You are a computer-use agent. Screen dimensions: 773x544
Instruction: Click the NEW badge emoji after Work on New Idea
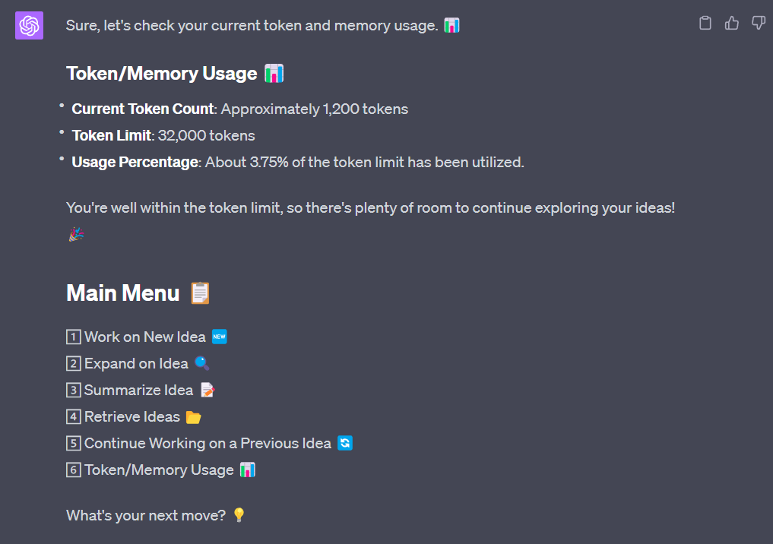220,337
